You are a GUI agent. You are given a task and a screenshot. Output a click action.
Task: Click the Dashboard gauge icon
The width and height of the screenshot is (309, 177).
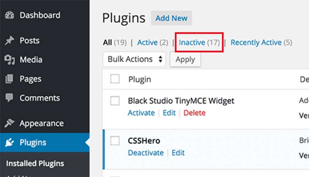pyautogui.click(x=9, y=16)
